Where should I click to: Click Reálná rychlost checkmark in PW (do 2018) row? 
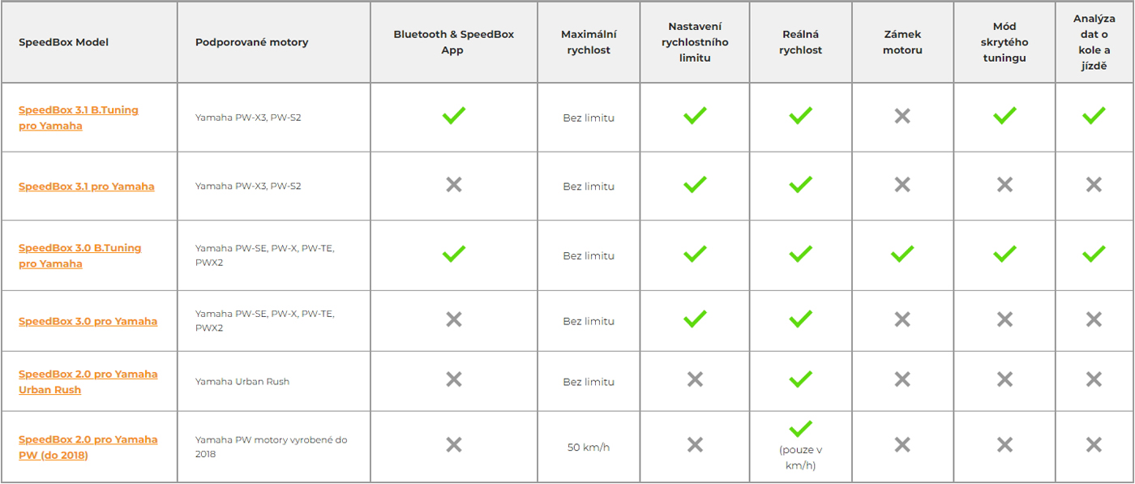click(800, 428)
